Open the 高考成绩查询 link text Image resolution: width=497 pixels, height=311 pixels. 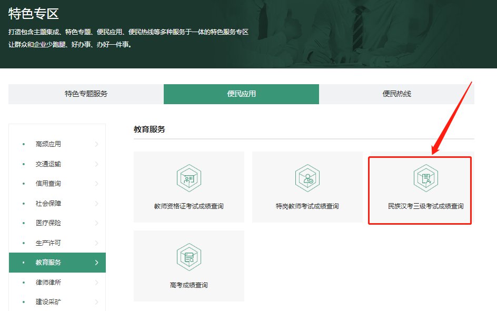pos(189,285)
